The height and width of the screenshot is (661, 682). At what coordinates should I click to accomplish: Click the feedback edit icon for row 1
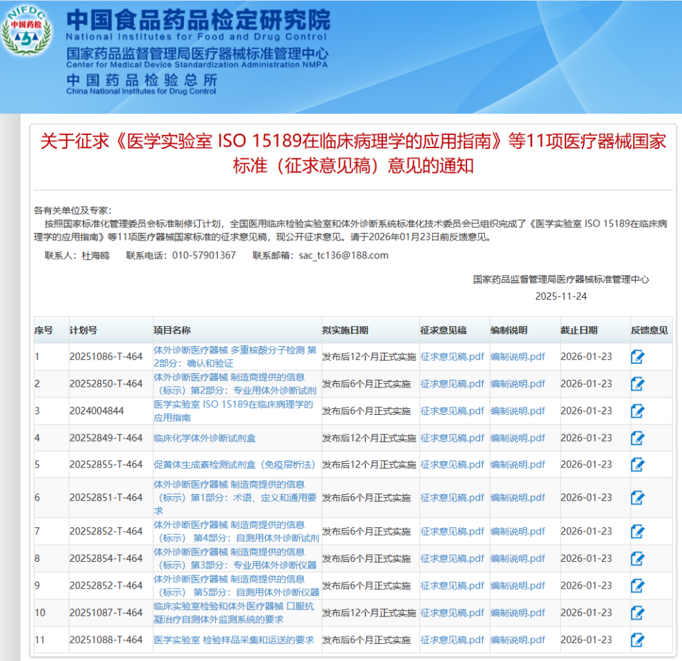coord(637,357)
